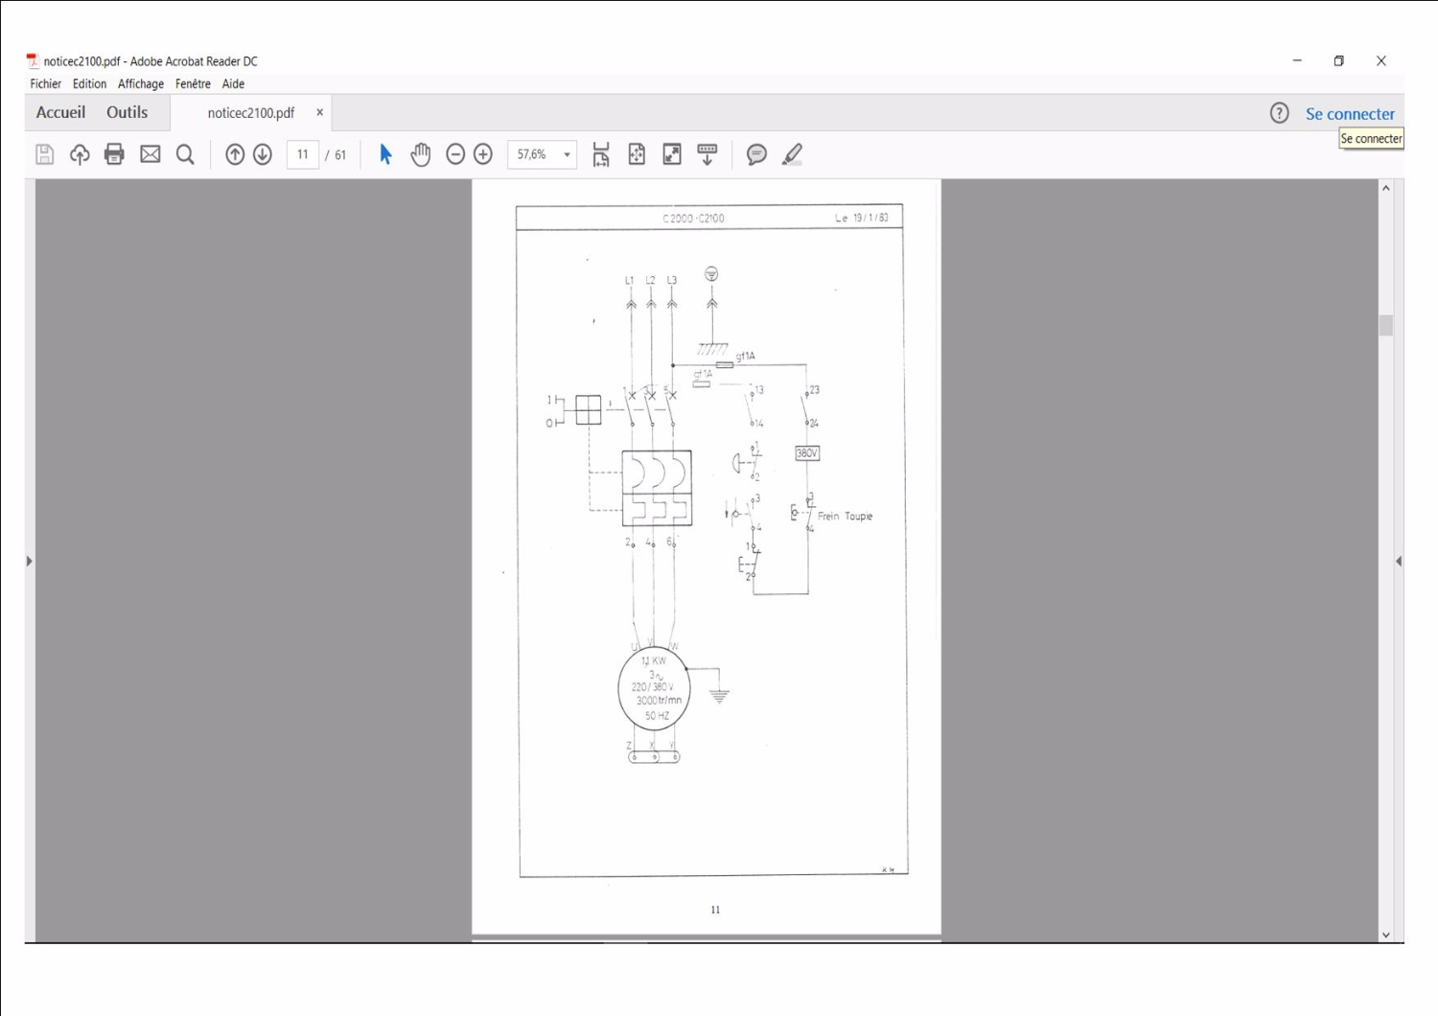The image size is (1438, 1016).
Task: Zoom out with minus icon
Action: (x=455, y=154)
